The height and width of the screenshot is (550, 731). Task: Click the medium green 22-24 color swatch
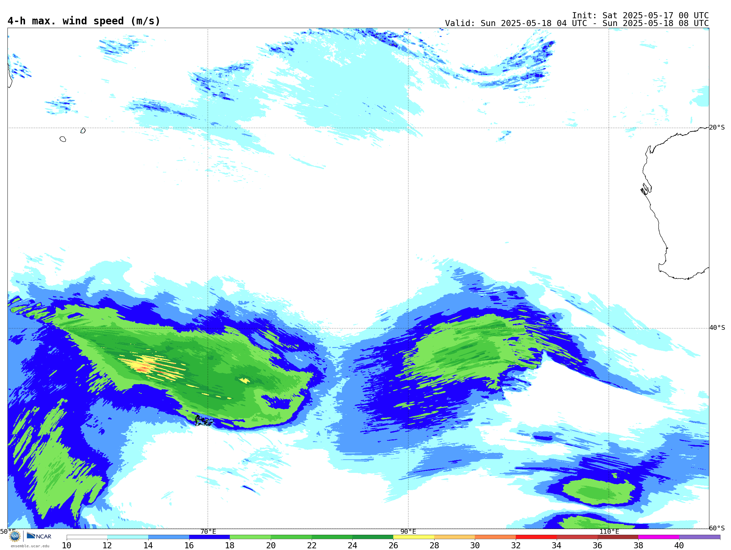[x=332, y=537]
